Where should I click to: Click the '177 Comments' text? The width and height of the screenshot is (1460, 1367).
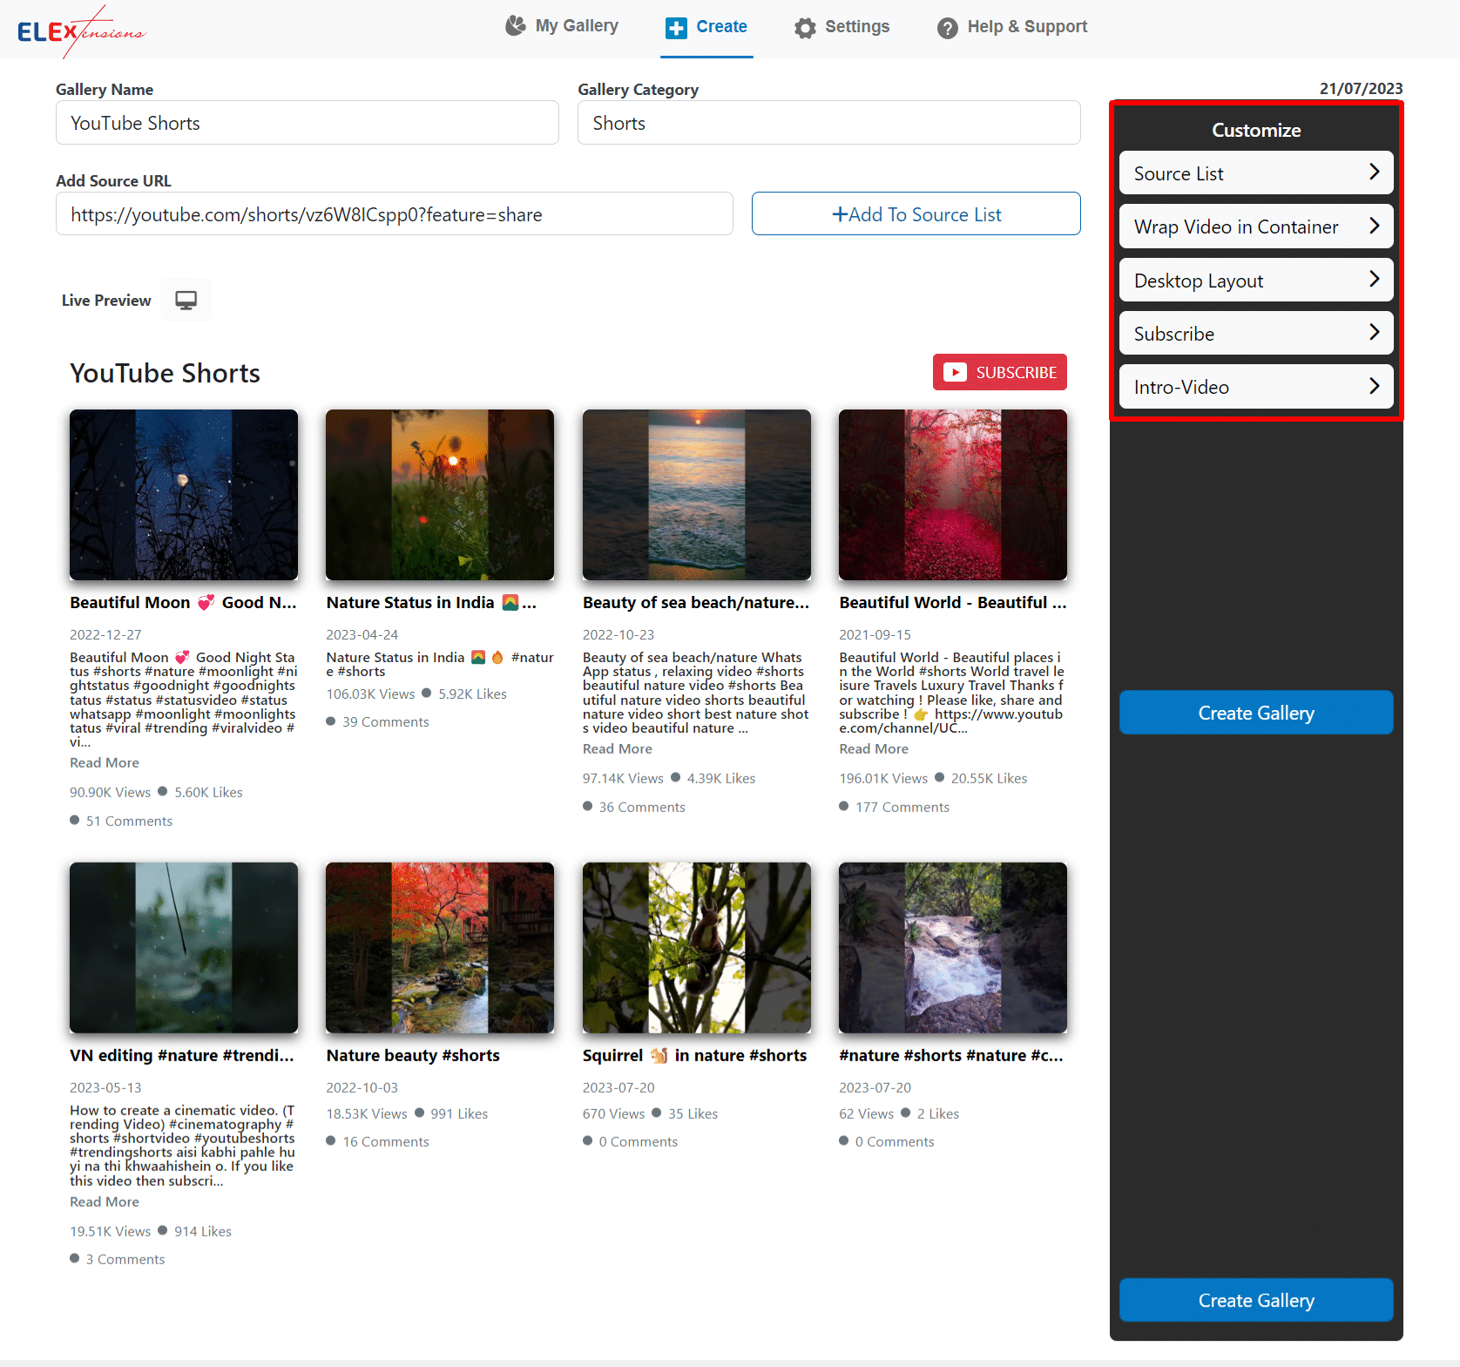tap(902, 808)
